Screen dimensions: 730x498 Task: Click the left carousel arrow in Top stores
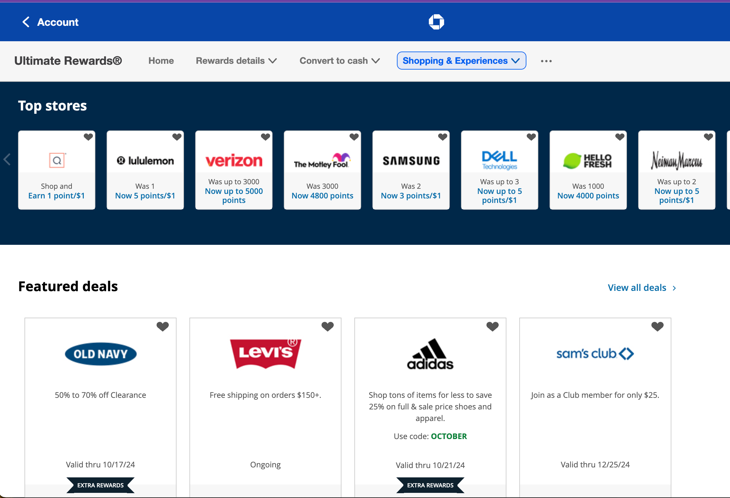[x=7, y=159]
